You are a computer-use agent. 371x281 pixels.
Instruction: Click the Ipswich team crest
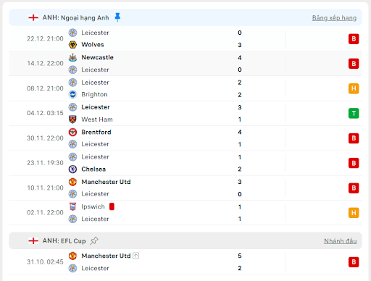[x=72, y=206]
